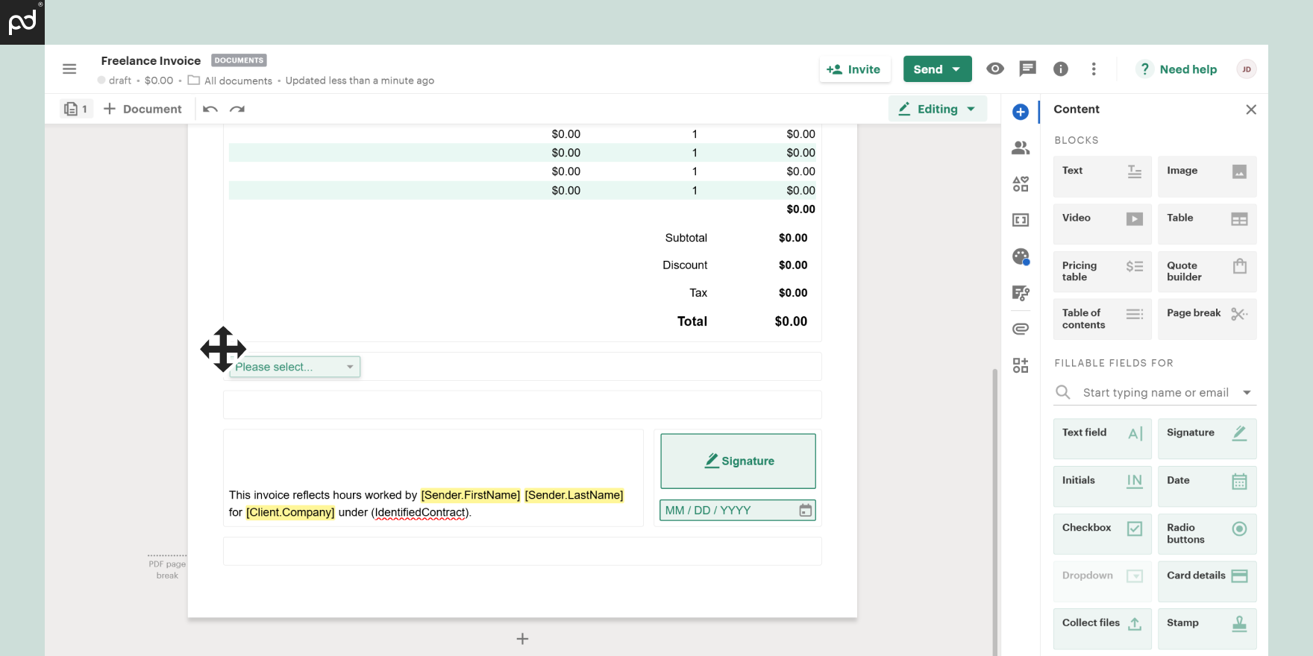Add a Dropdown field from panel
The height and width of the screenshot is (656, 1313).
click(x=1103, y=581)
